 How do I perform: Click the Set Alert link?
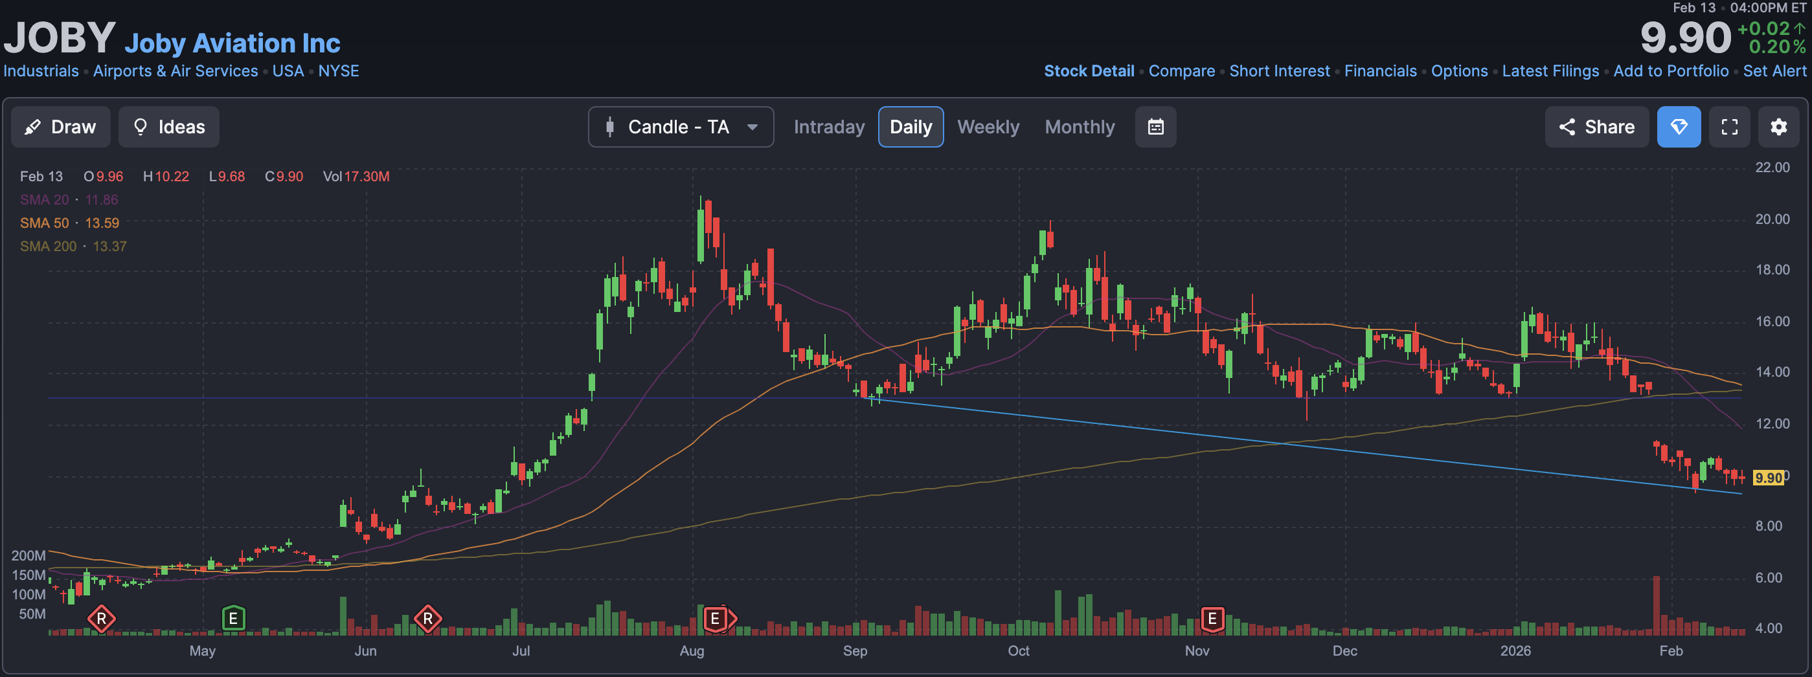click(1774, 71)
